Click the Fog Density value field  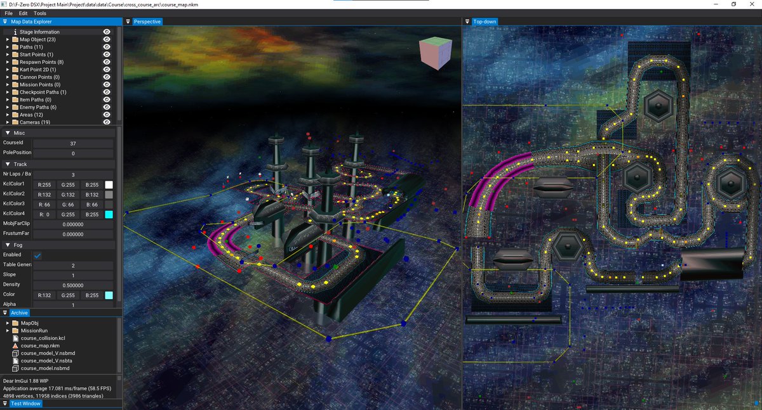[x=73, y=285]
